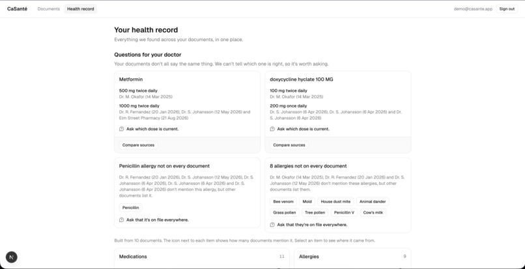Select the Animal dander chip
The image size is (525, 269).
(373, 202)
